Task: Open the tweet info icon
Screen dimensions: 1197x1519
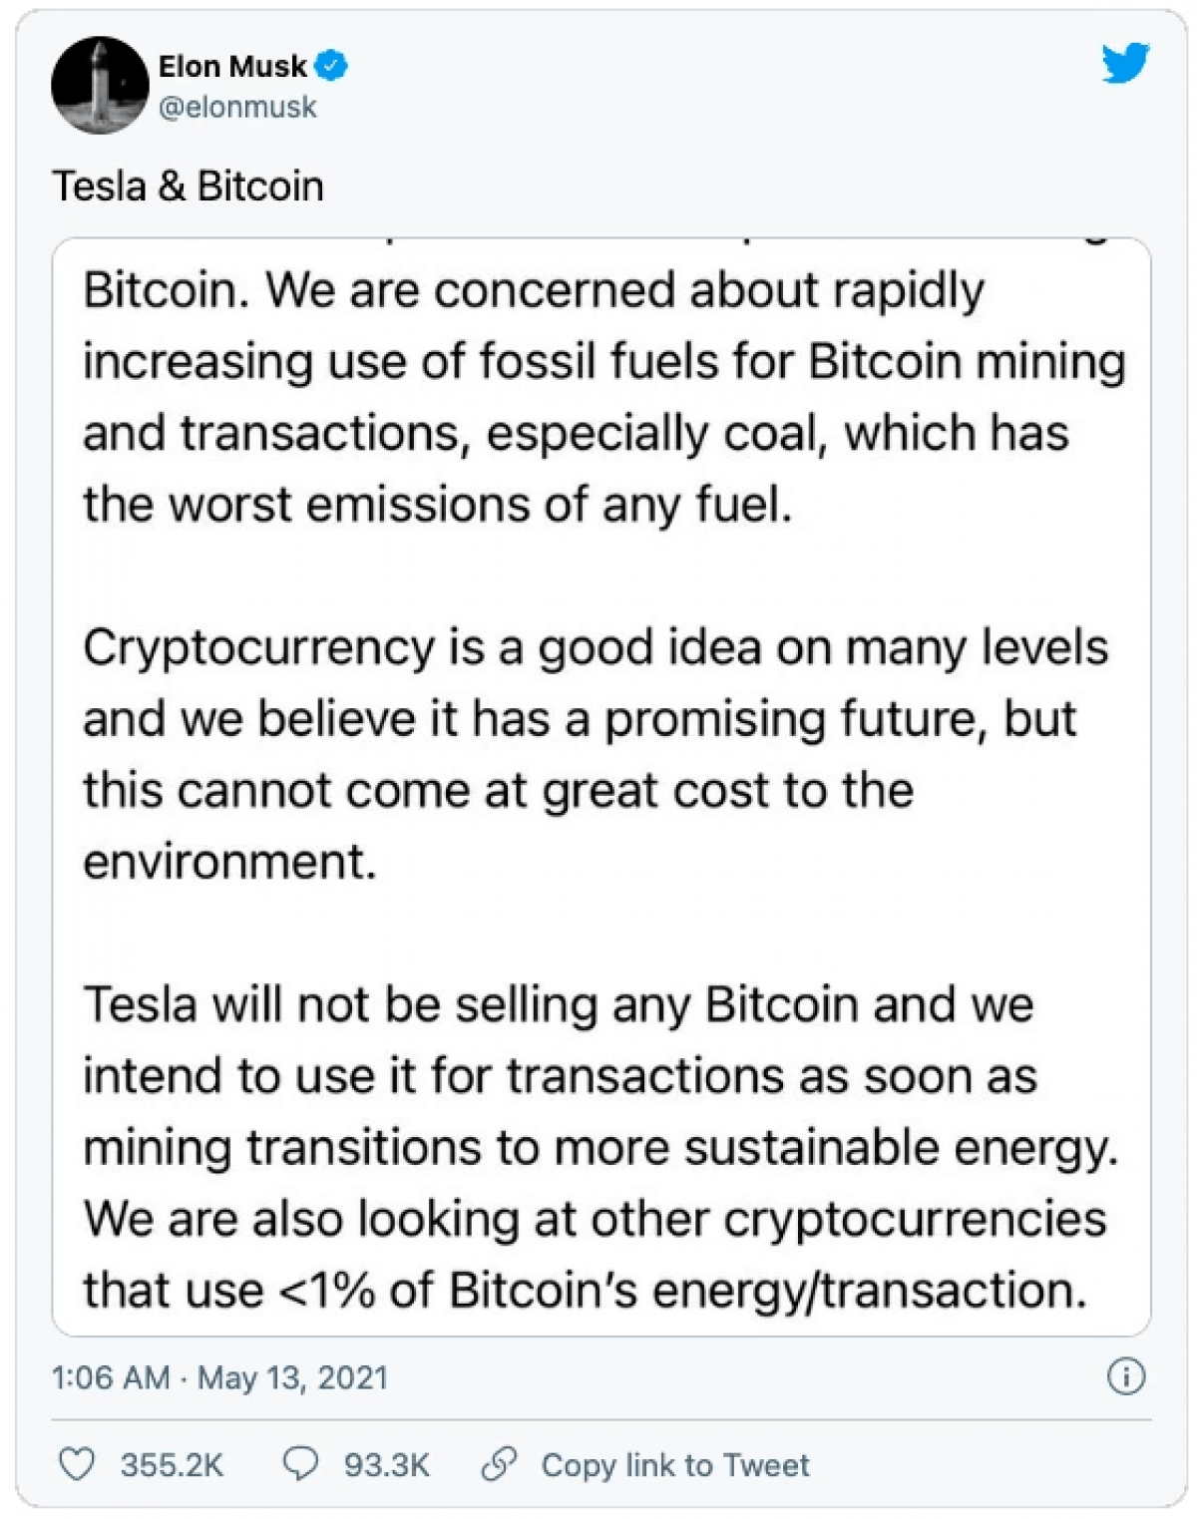Action: click(x=1126, y=1377)
